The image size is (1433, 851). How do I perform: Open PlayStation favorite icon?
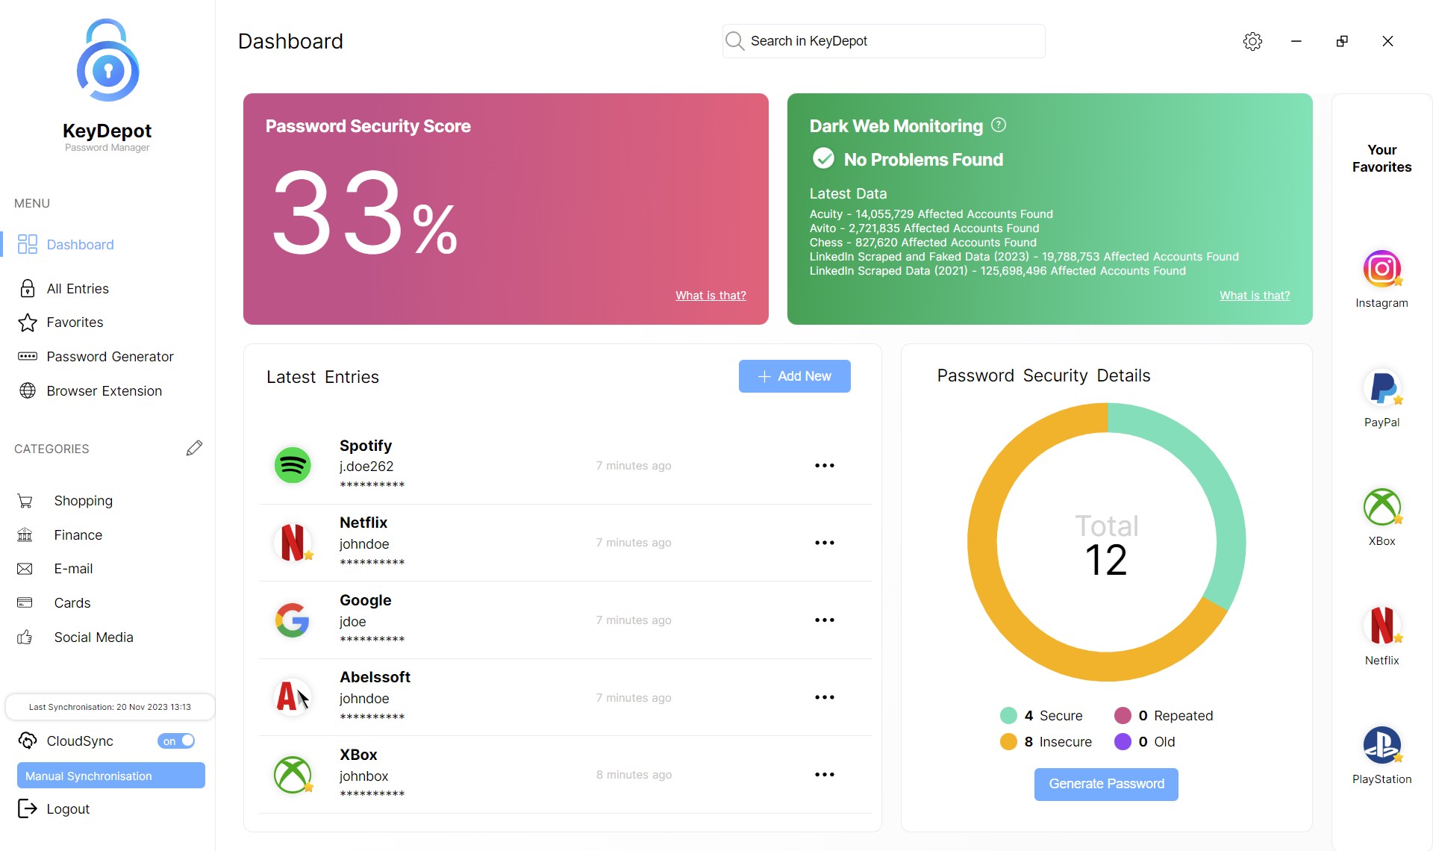click(1382, 745)
